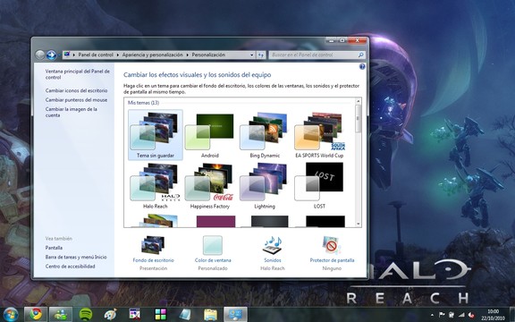515x322 pixels.
Task: Click the volume tray icon
Action: [x=471, y=315]
